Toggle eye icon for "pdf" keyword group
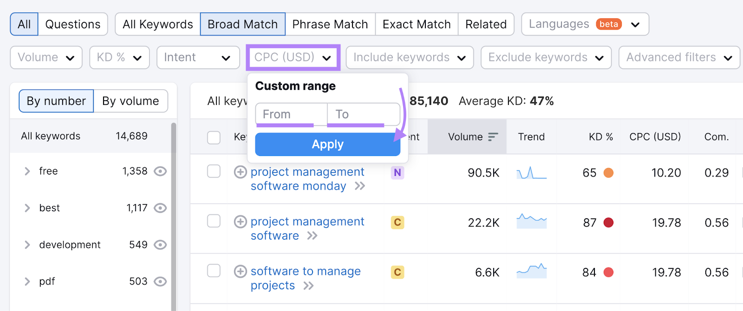This screenshot has width=743, height=311. [x=160, y=281]
